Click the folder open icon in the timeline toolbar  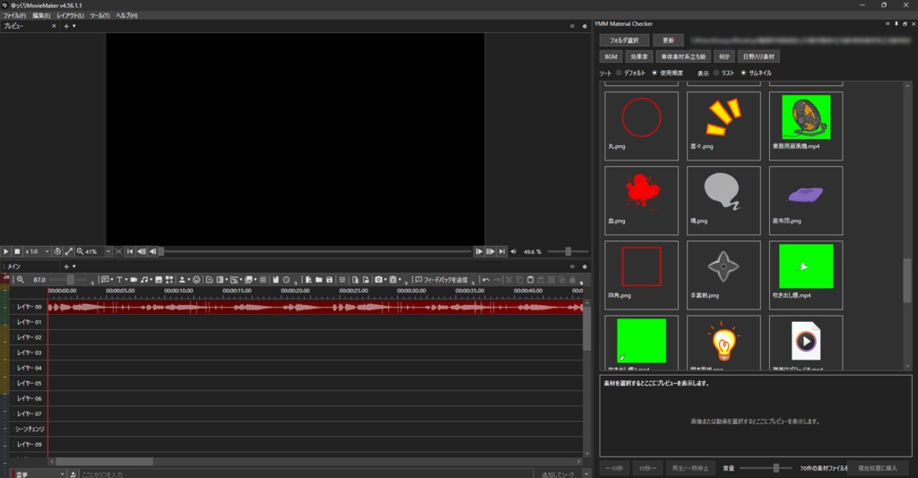[318, 280]
